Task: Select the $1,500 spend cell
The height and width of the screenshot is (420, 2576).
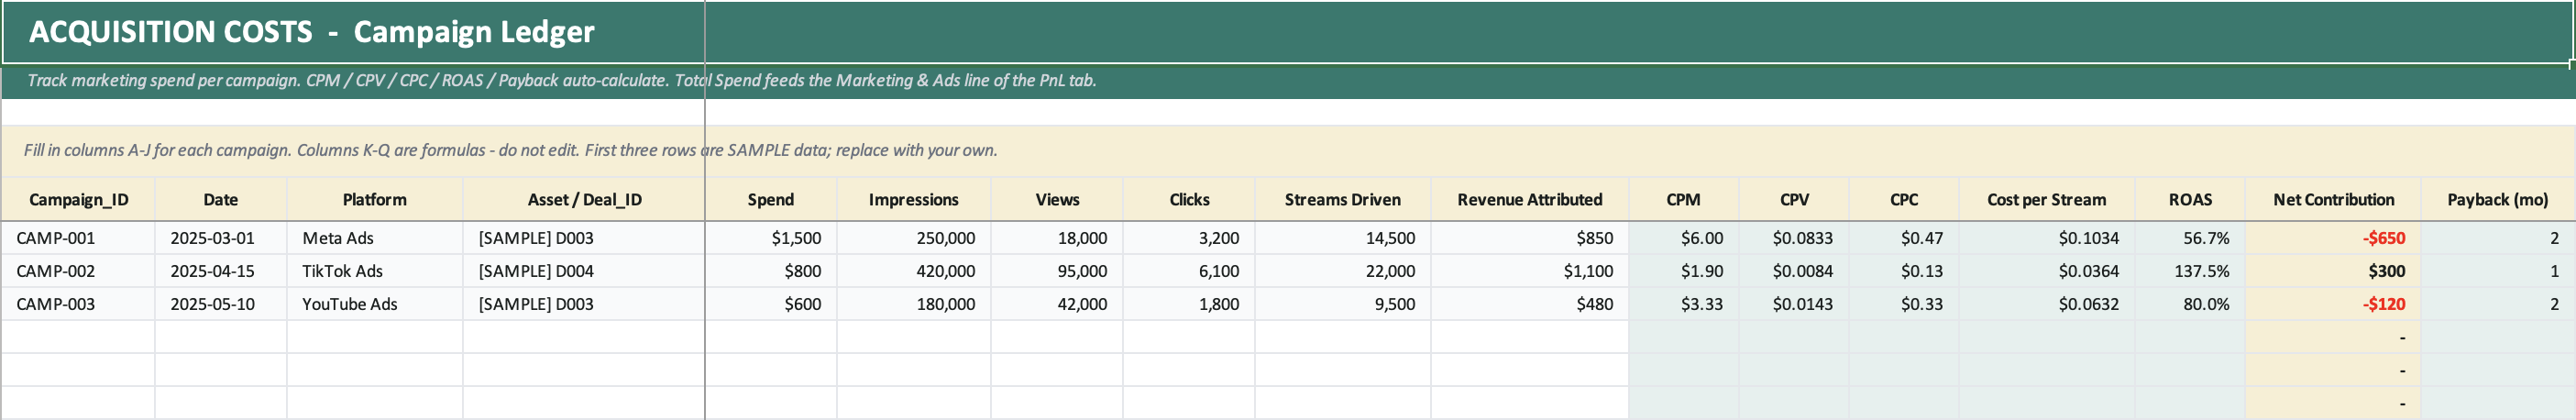Action: point(771,238)
